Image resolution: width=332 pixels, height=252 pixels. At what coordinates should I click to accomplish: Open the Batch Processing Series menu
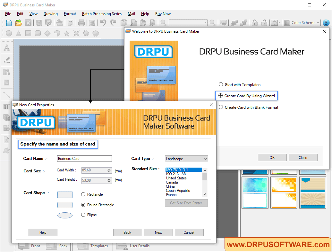coord(102,14)
